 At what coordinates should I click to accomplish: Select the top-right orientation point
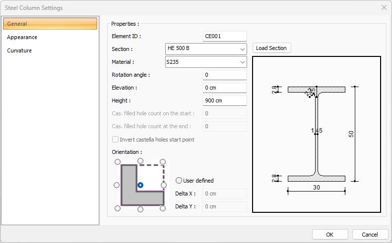(164, 161)
